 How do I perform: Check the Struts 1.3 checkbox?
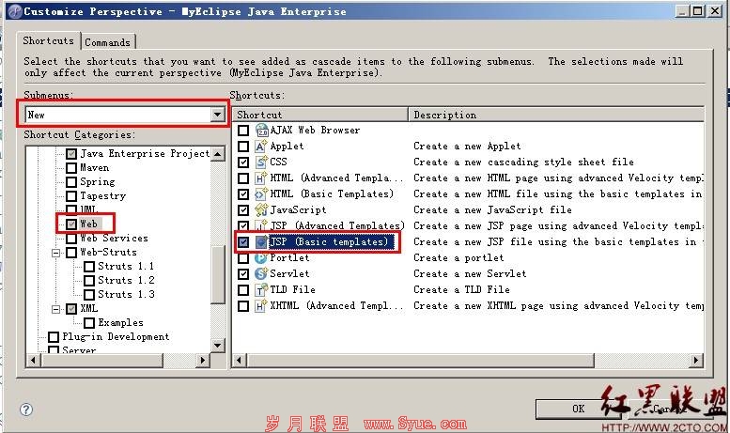pyautogui.click(x=89, y=295)
